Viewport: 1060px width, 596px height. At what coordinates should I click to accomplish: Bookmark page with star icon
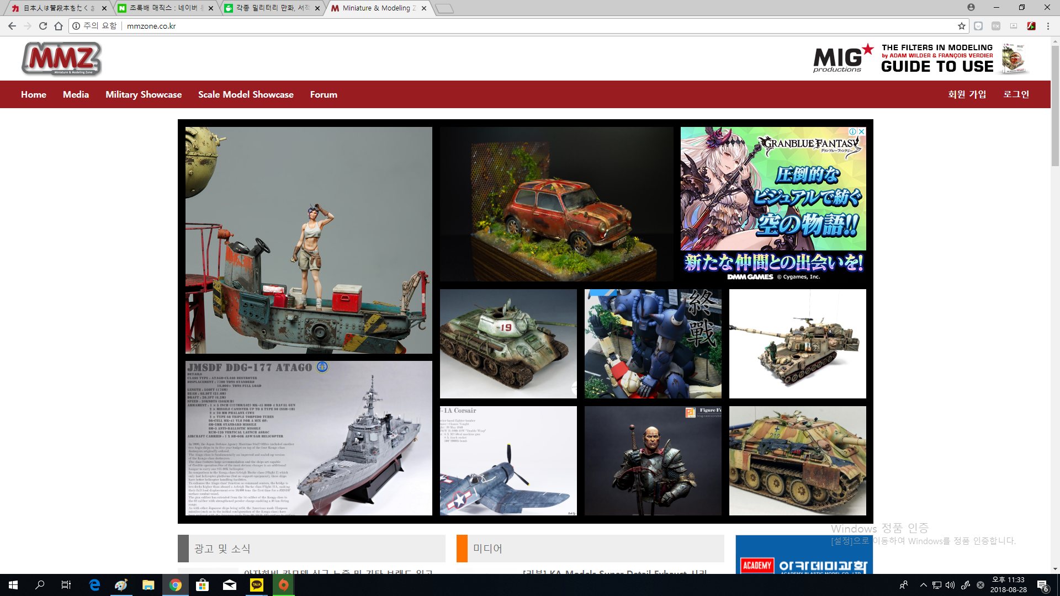pyautogui.click(x=962, y=26)
